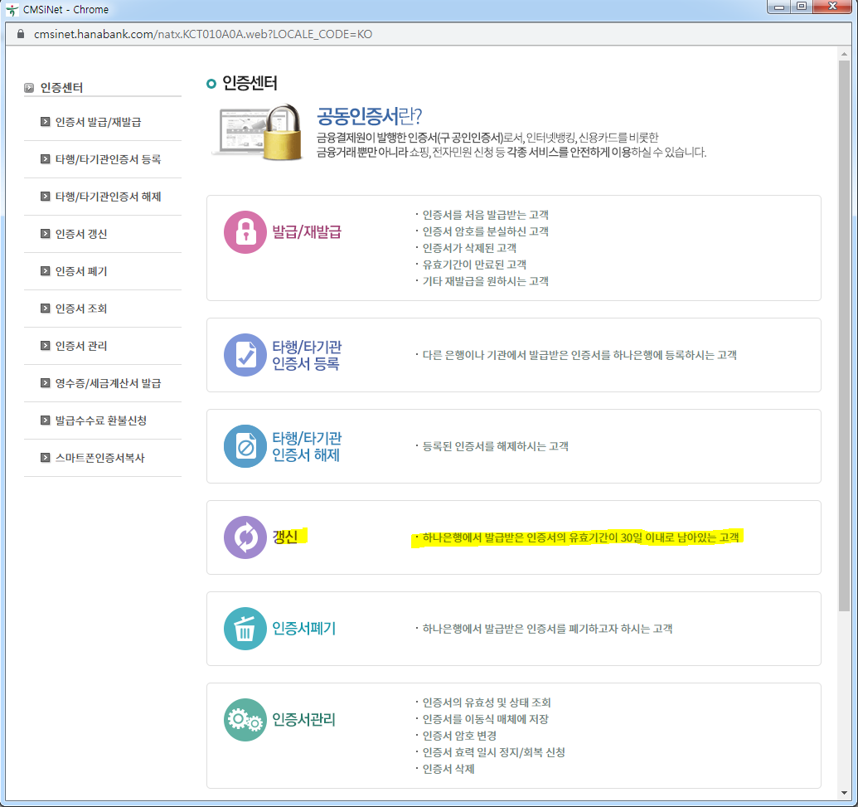858x807 pixels.
Task: Click the green gears icon for 인증서관리
Action: coord(245,720)
